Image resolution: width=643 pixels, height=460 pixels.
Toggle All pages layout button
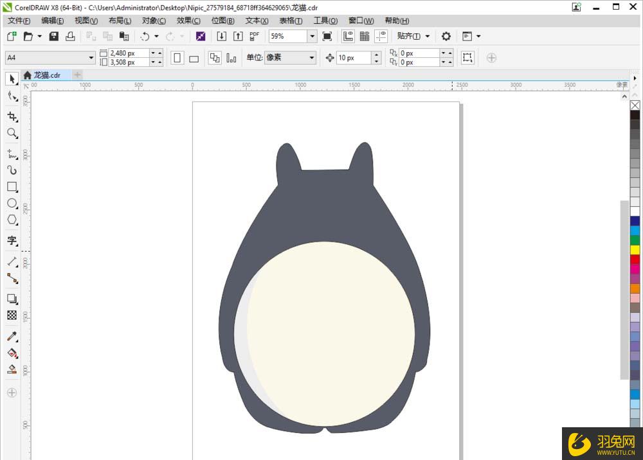coord(215,58)
